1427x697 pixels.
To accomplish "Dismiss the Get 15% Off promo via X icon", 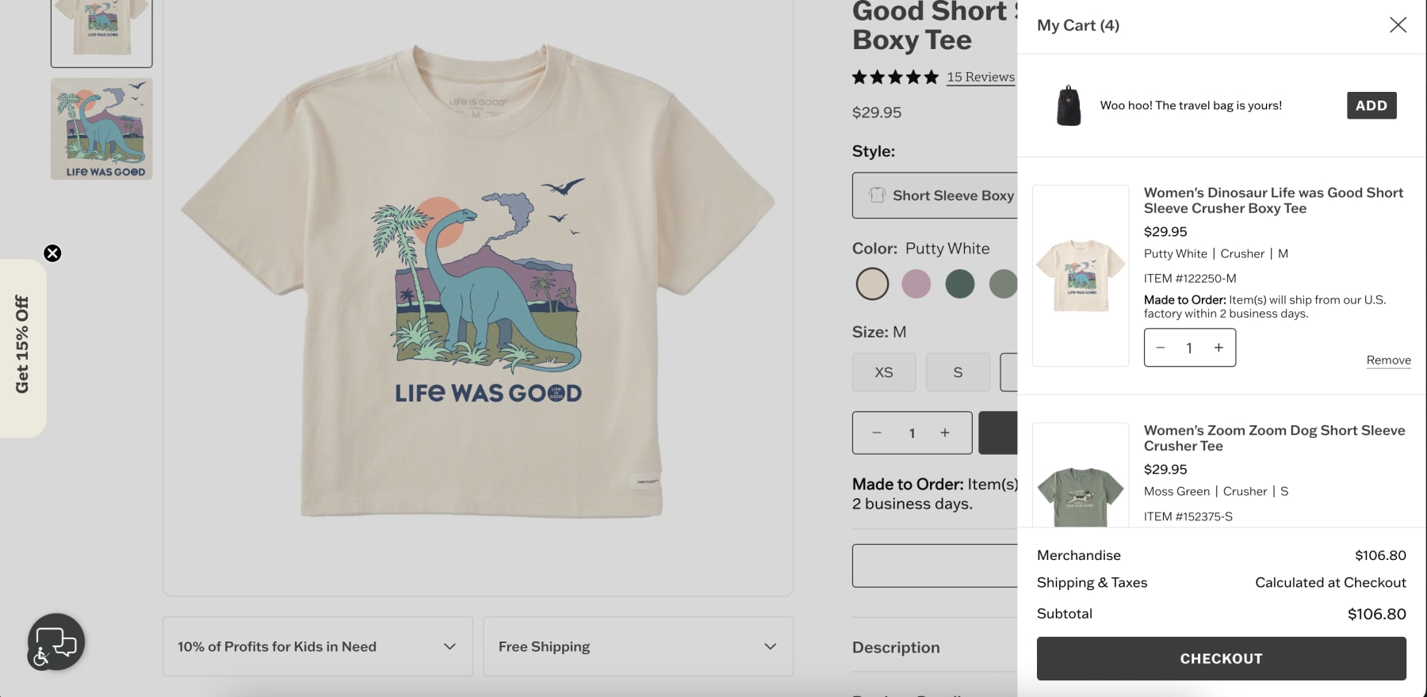I will tap(52, 253).
